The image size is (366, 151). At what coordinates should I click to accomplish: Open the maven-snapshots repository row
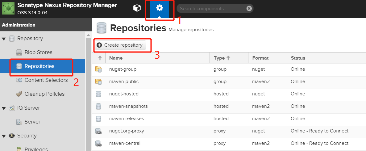point(229,107)
